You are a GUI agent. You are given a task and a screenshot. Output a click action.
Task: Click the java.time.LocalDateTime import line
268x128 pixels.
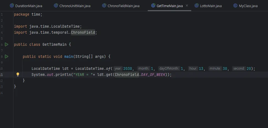[x=48, y=26]
